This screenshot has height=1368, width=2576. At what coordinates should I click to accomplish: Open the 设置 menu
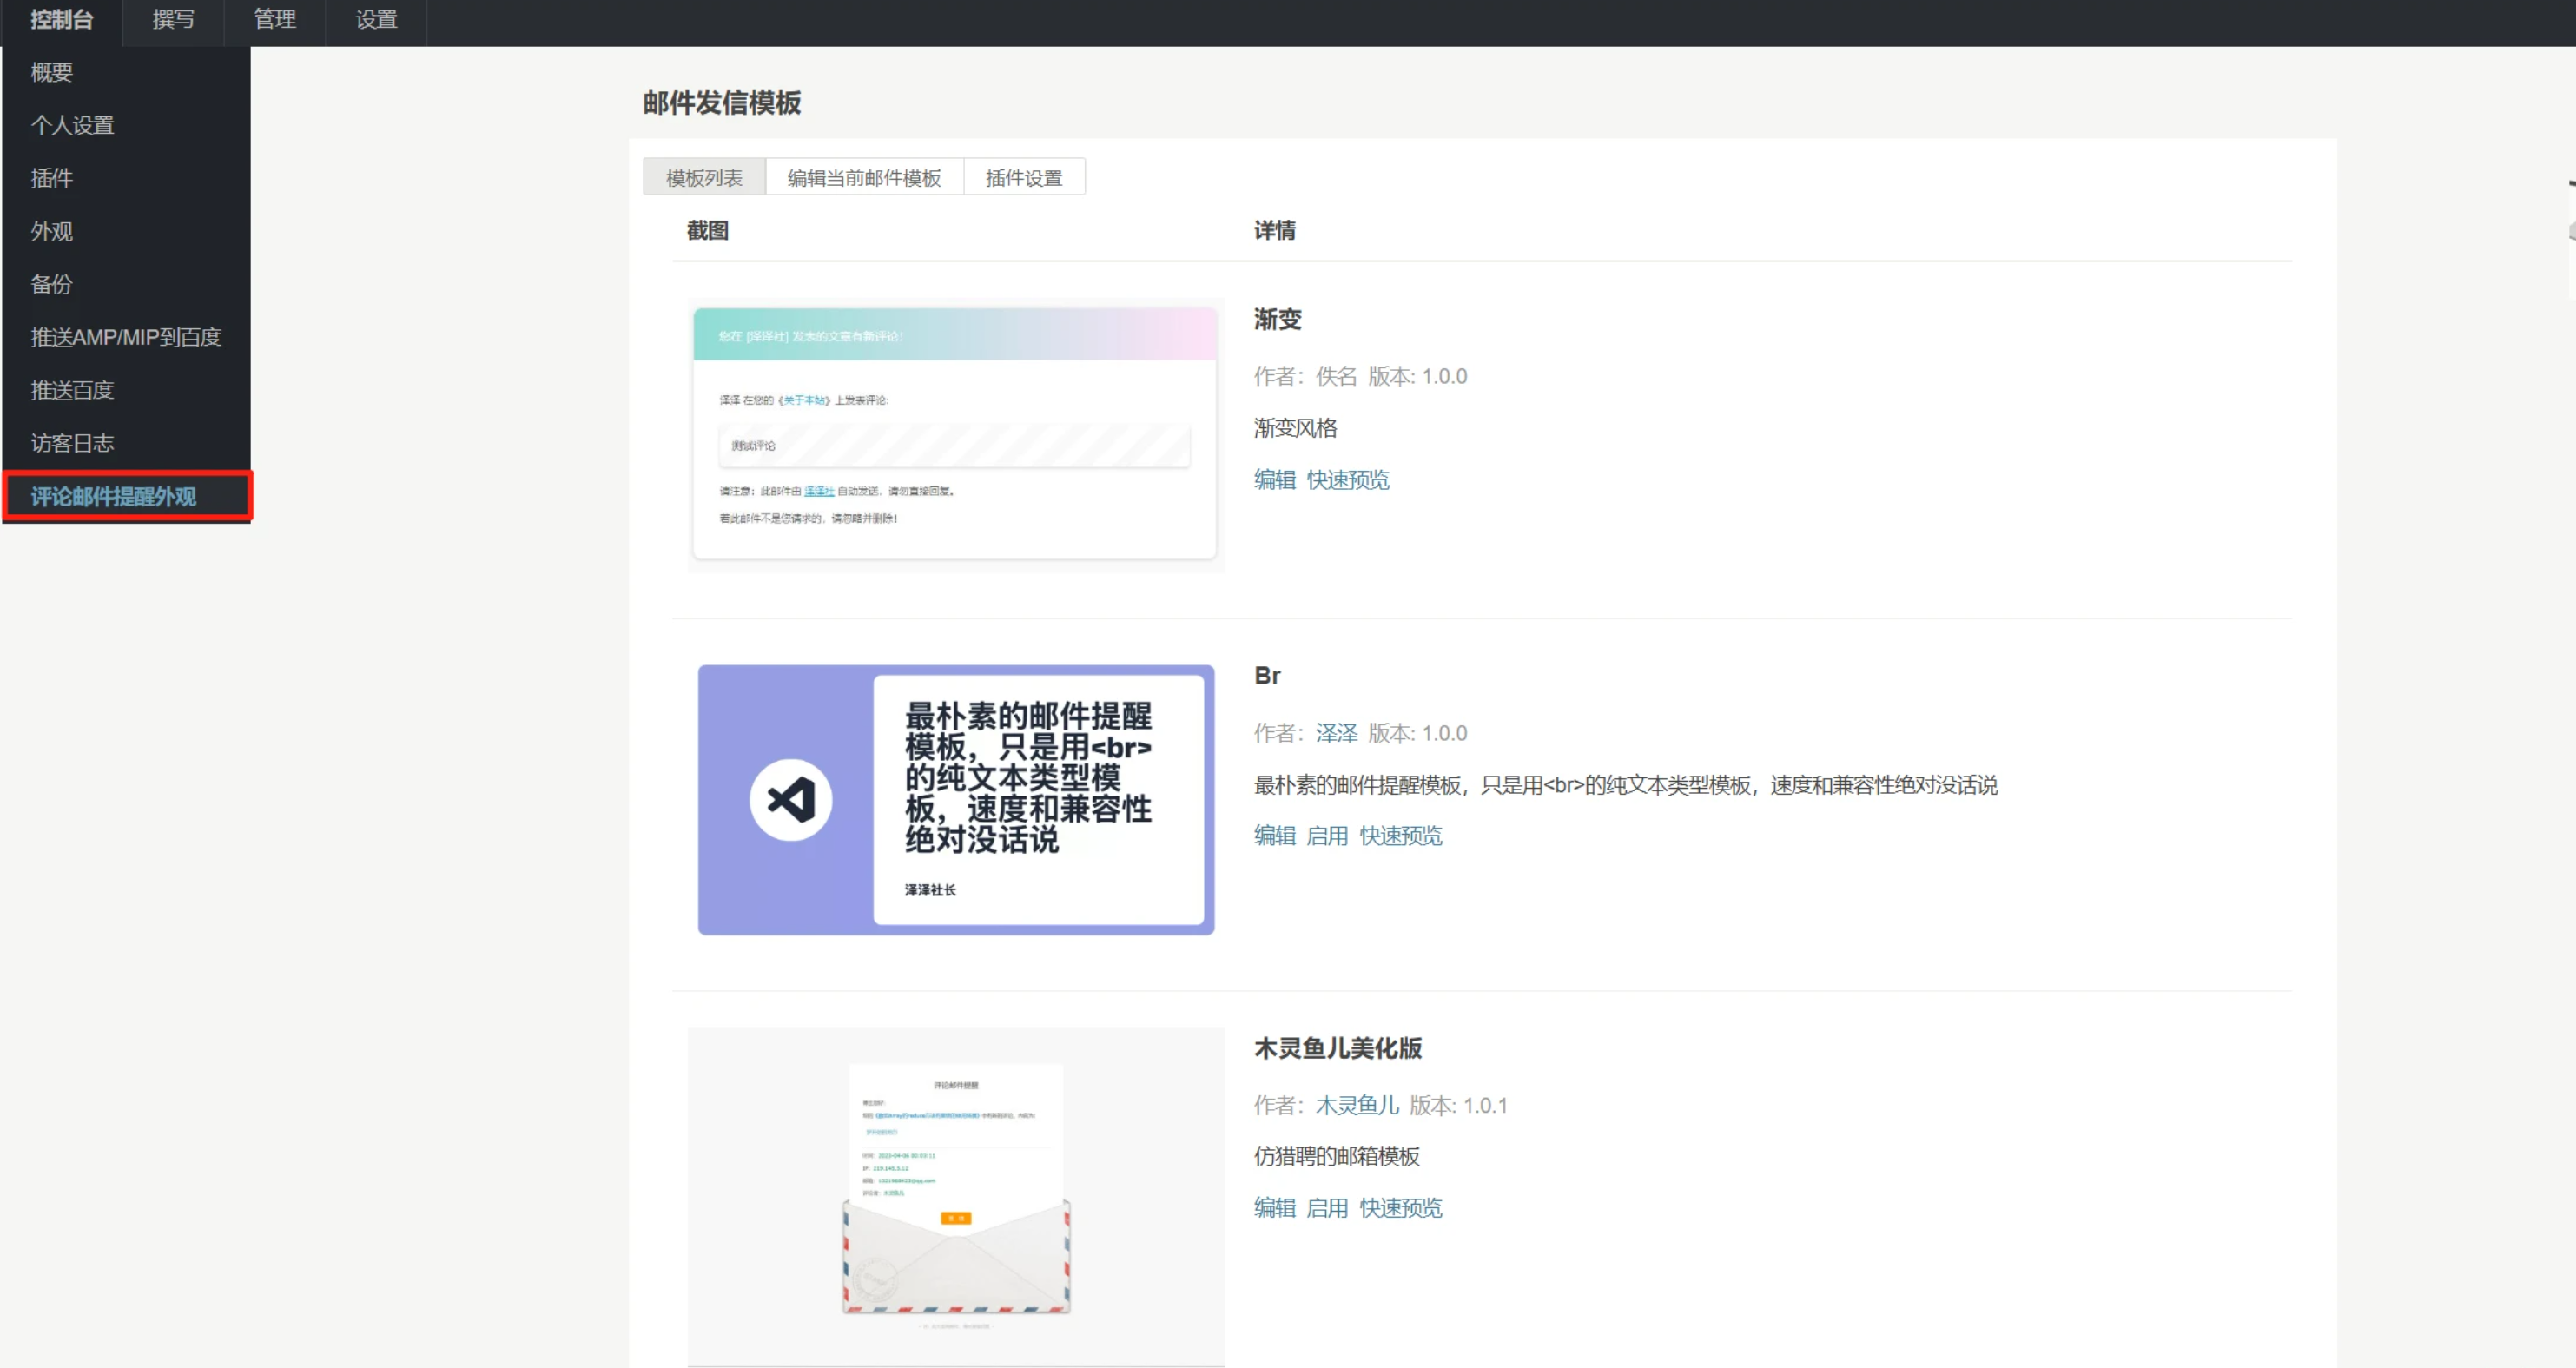[x=376, y=20]
